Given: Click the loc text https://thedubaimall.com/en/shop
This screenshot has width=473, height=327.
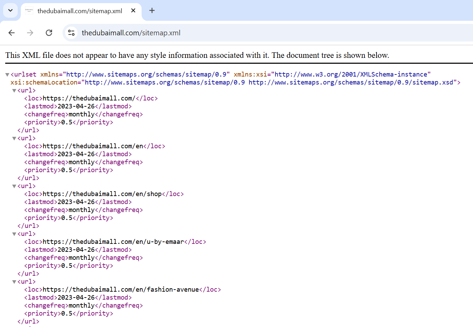Looking at the screenshot, I should tap(102, 194).
